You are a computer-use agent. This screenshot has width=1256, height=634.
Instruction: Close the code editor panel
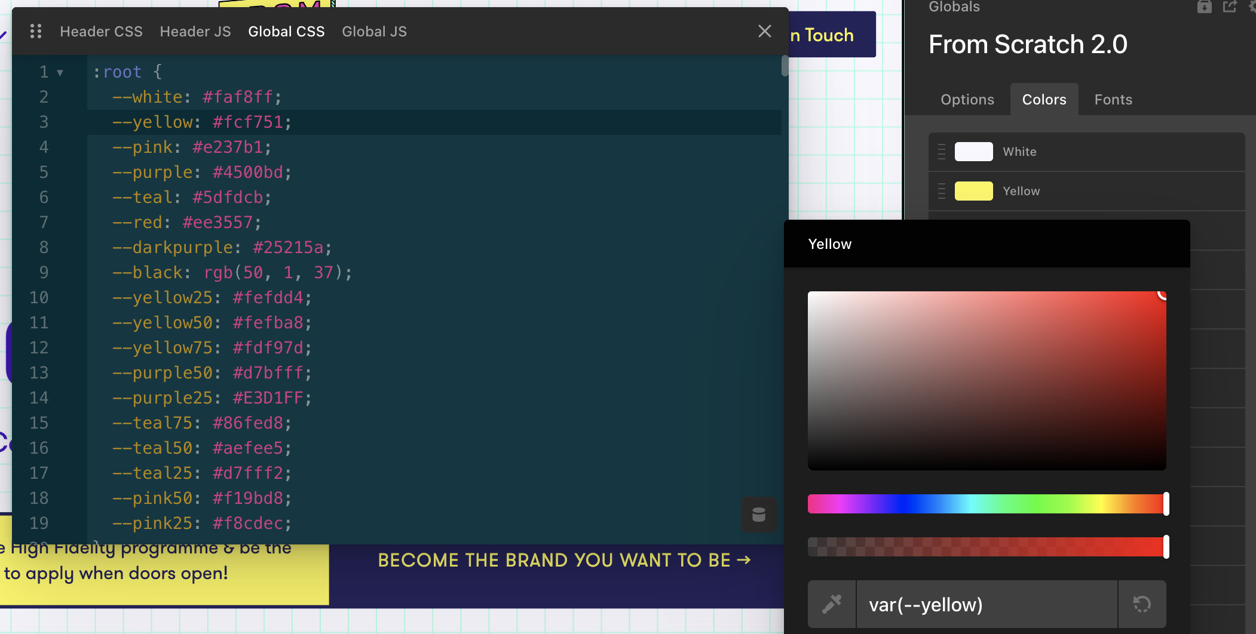[x=765, y=31]
